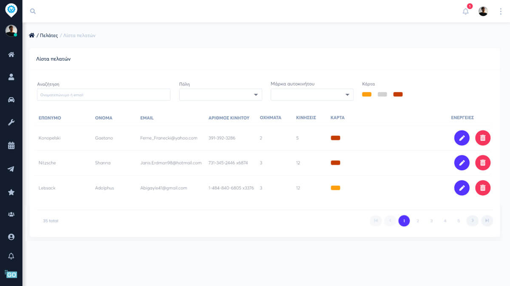The width and height of the screenshot is (510, 286).
Task: Click the wrench services icon in sidebar
Action: click(x=11, y=122)
